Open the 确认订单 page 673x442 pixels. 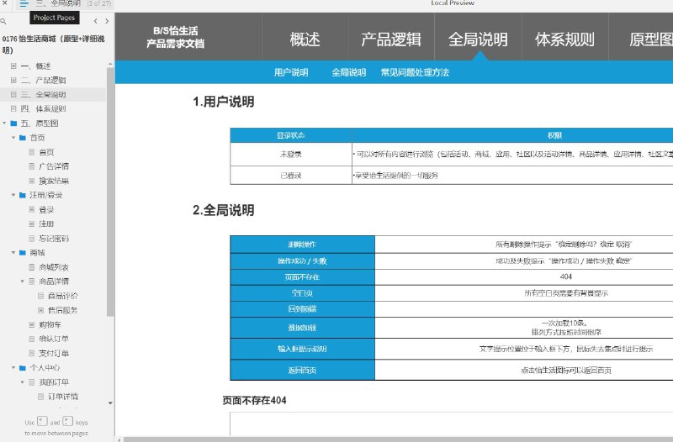[x=54, y=339]
